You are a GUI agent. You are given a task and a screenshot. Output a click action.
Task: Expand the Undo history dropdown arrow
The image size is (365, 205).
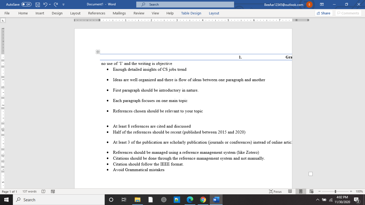point(50,5)
